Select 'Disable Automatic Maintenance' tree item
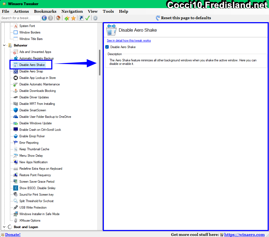Screen dimensions: 269x237 click(x=40, y=84)
